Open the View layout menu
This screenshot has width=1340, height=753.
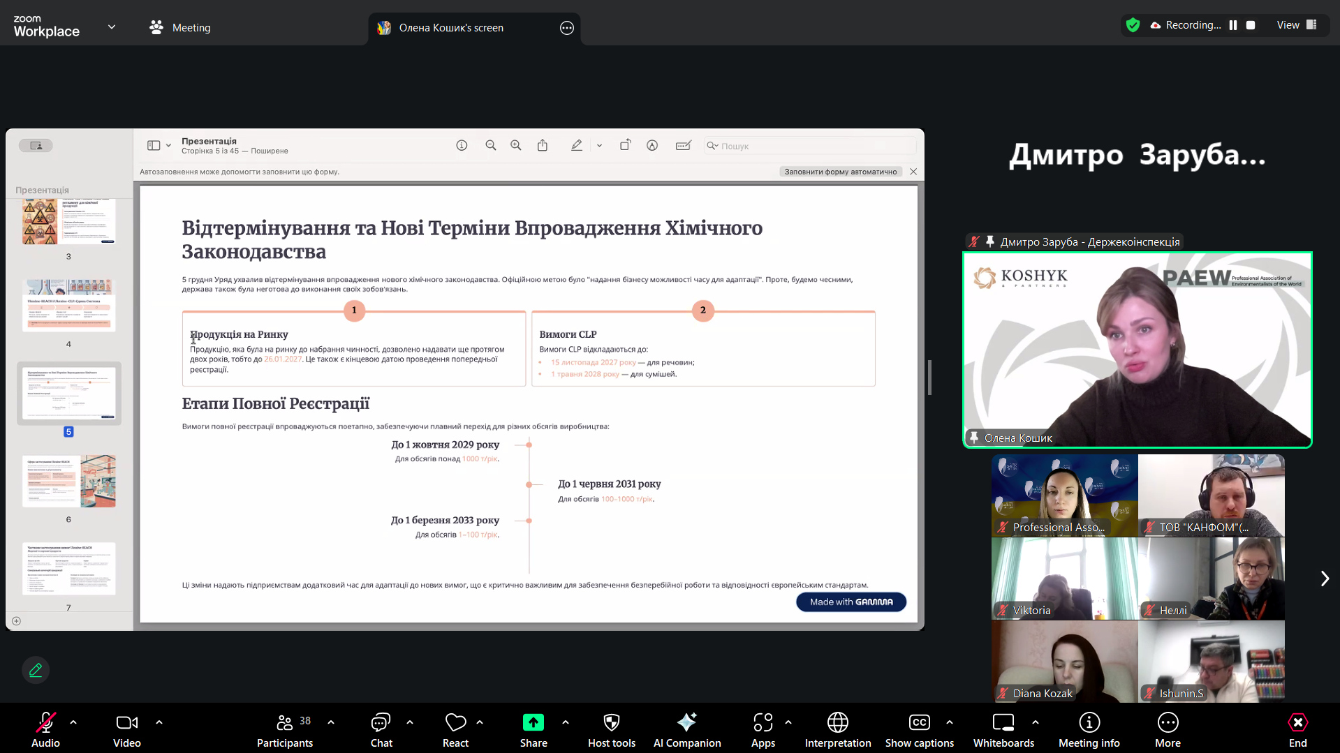[1296, 25]
